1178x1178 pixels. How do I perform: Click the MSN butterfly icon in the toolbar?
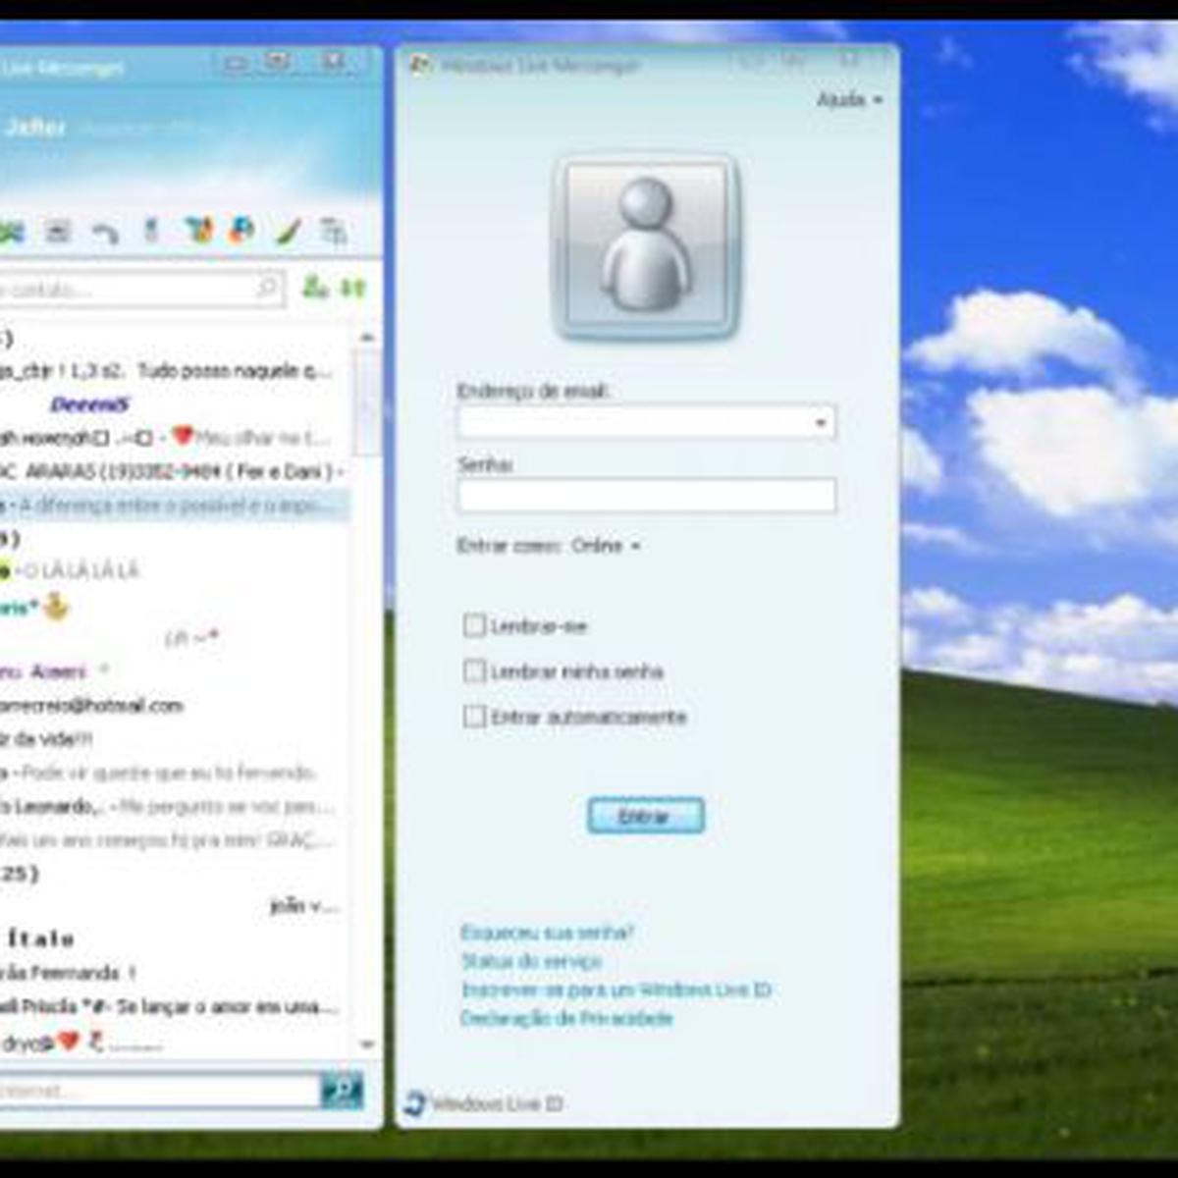point(199,231)
